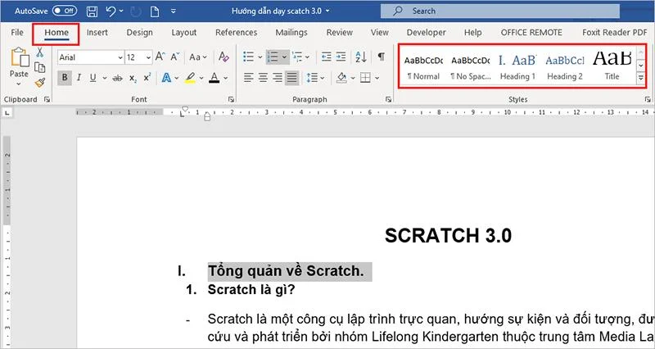Open the Paragraph dialog launcher
The width and height of the screenshot is (655, 349).
(x=388, y=99)
